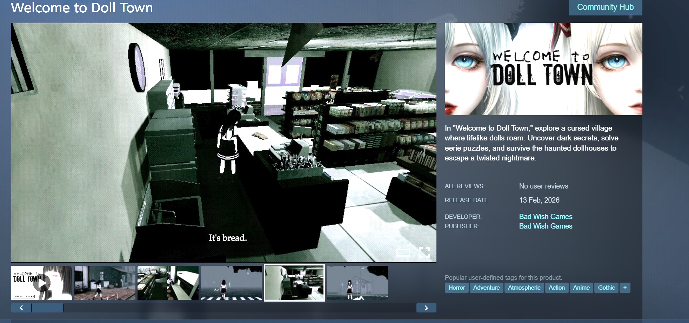Click the right arrow of thumbnail strip
This screenshot has width=689, height=323.
[x=426, y=308]
